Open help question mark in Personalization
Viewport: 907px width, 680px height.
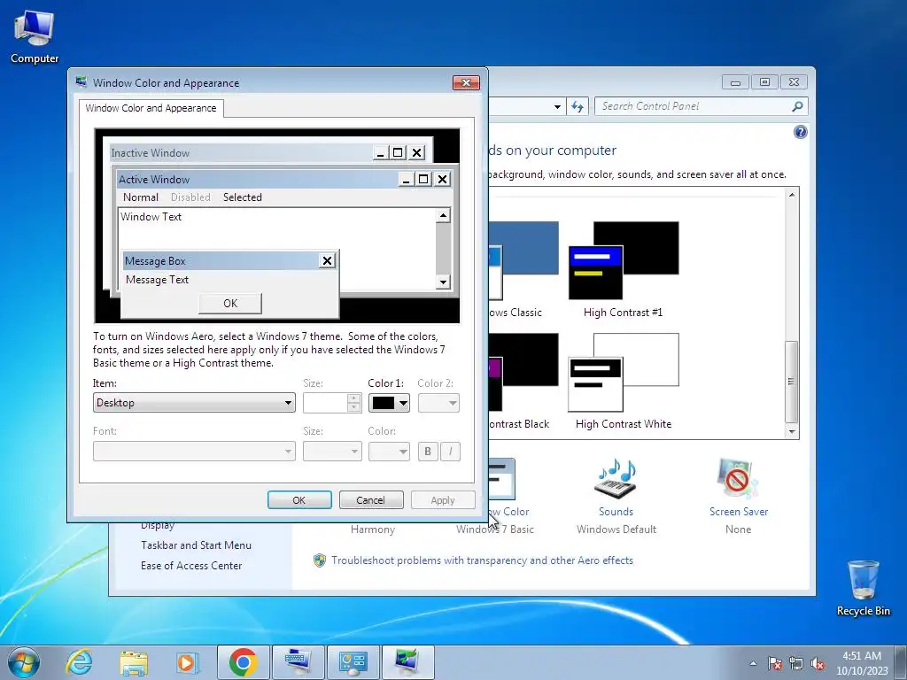[800, 132]
